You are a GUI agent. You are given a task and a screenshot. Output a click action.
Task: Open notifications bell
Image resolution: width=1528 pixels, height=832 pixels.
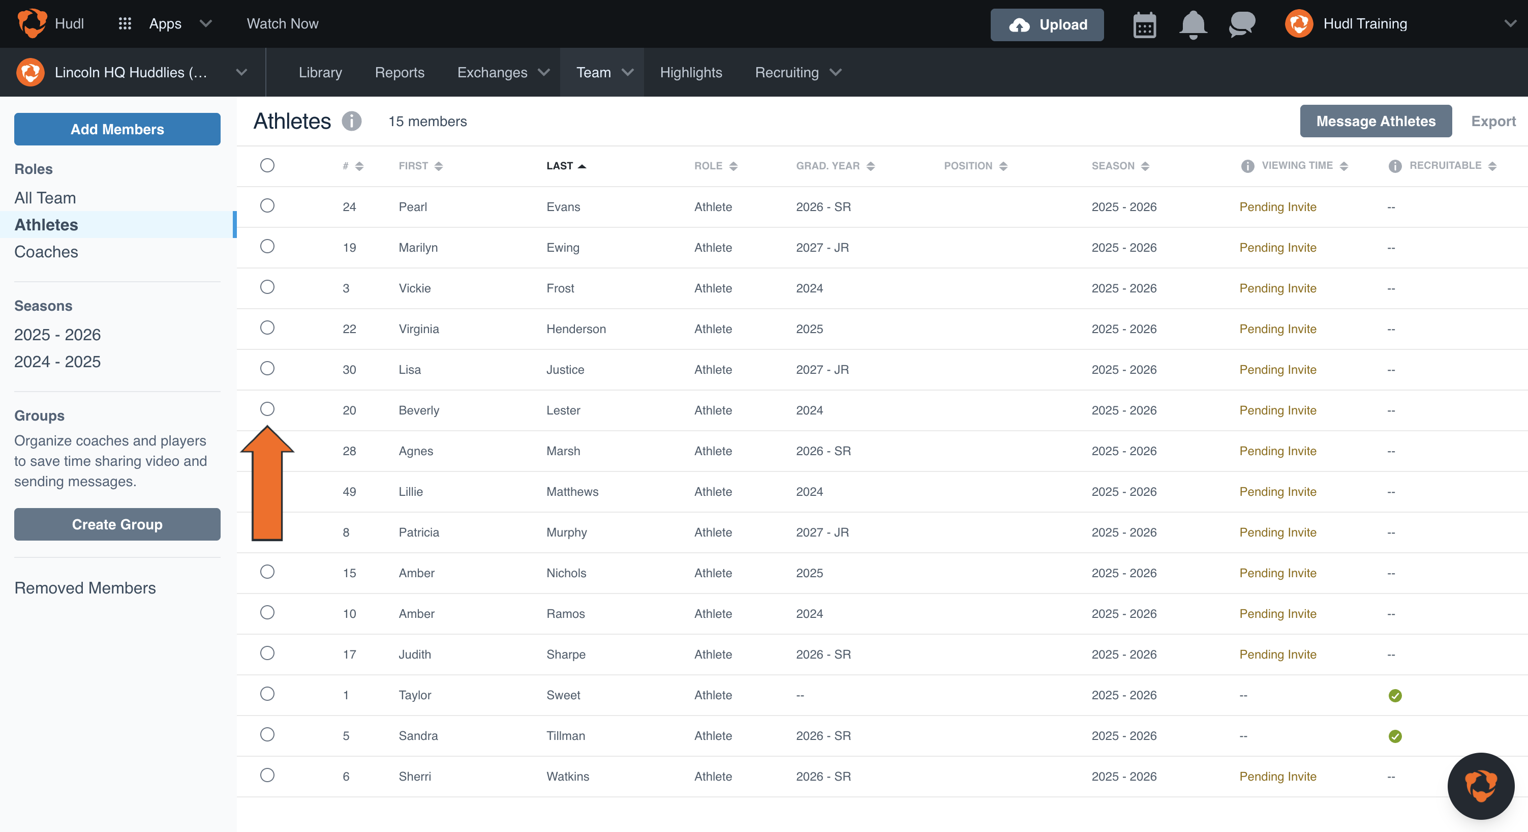(1193, 25)
